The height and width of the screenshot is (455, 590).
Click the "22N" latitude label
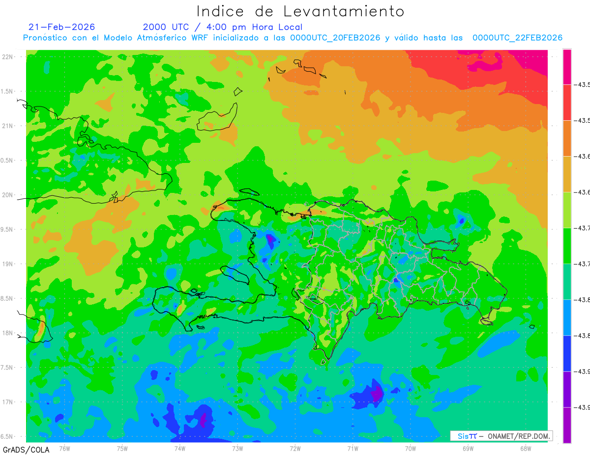7,57
